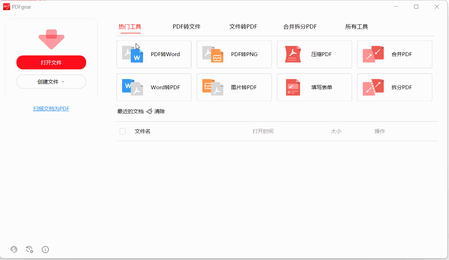The width and height of the screenshot is (449, 260).
Task: Clear recent documents with 清除
Action: point(156,112)
